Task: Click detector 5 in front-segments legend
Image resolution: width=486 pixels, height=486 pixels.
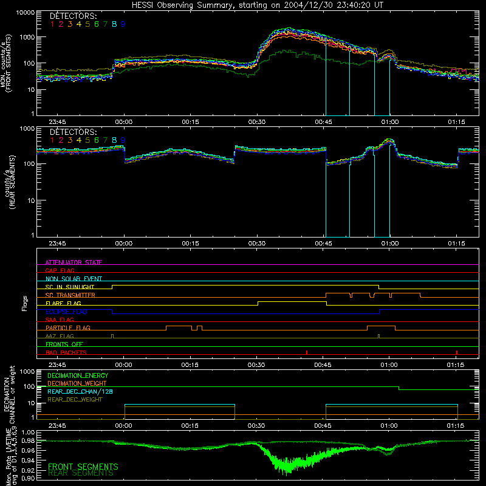Action: tap(87, 24)
